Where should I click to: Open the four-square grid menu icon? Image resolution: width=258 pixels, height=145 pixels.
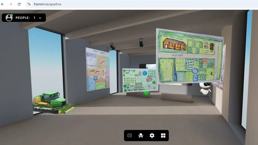click(163, 135)
